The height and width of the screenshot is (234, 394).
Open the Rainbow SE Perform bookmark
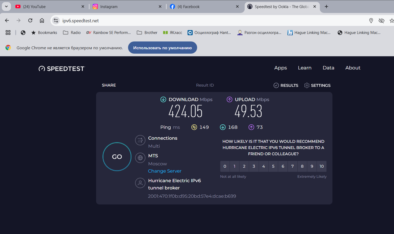click(109, 33)
